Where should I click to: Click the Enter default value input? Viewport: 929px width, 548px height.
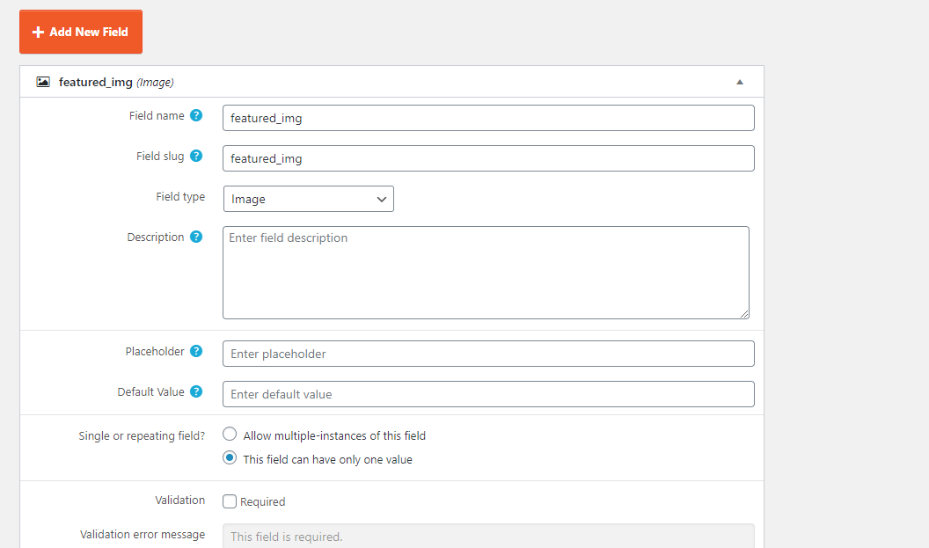(x=488, y=394)
